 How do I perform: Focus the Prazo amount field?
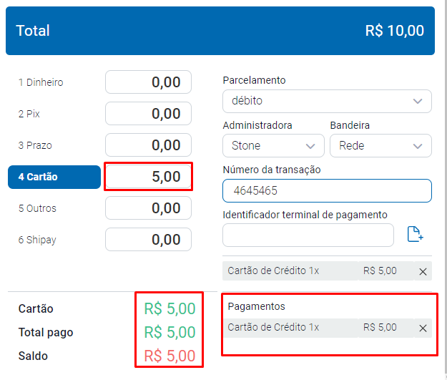(x=148, y=145)
